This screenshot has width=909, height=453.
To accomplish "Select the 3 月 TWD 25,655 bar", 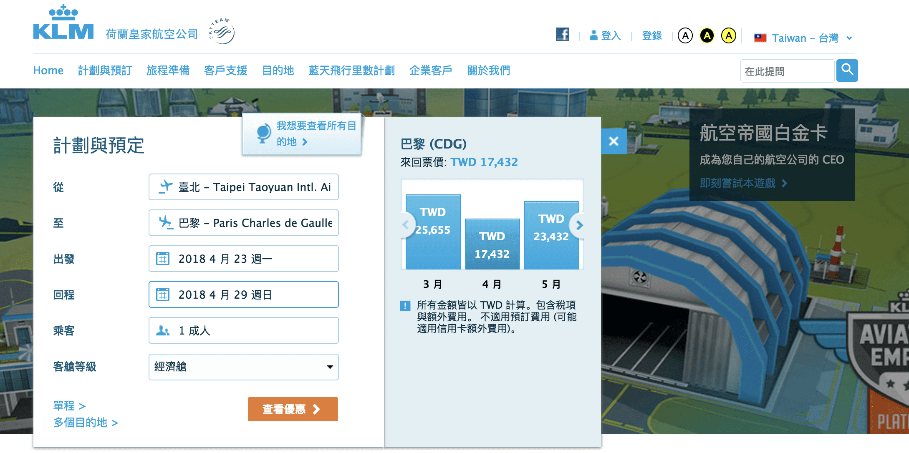I will pyautogui.click(x=433, y=232).
